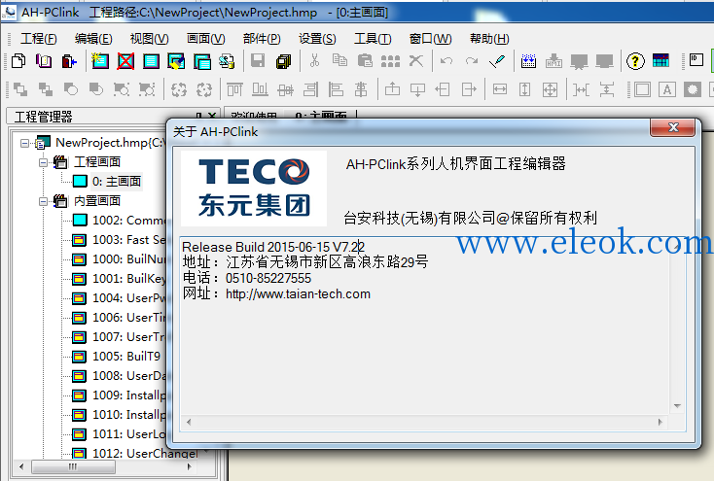Click the screen list icon after the red X
714x481 pixels.
tap(151, 61)
